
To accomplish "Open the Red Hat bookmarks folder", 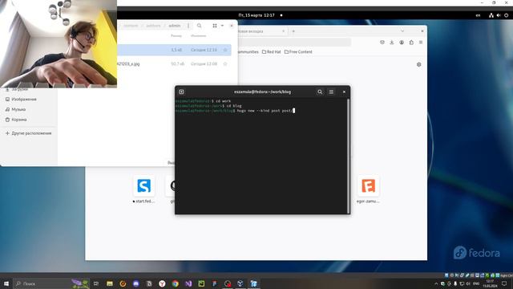I will point(271,51).
